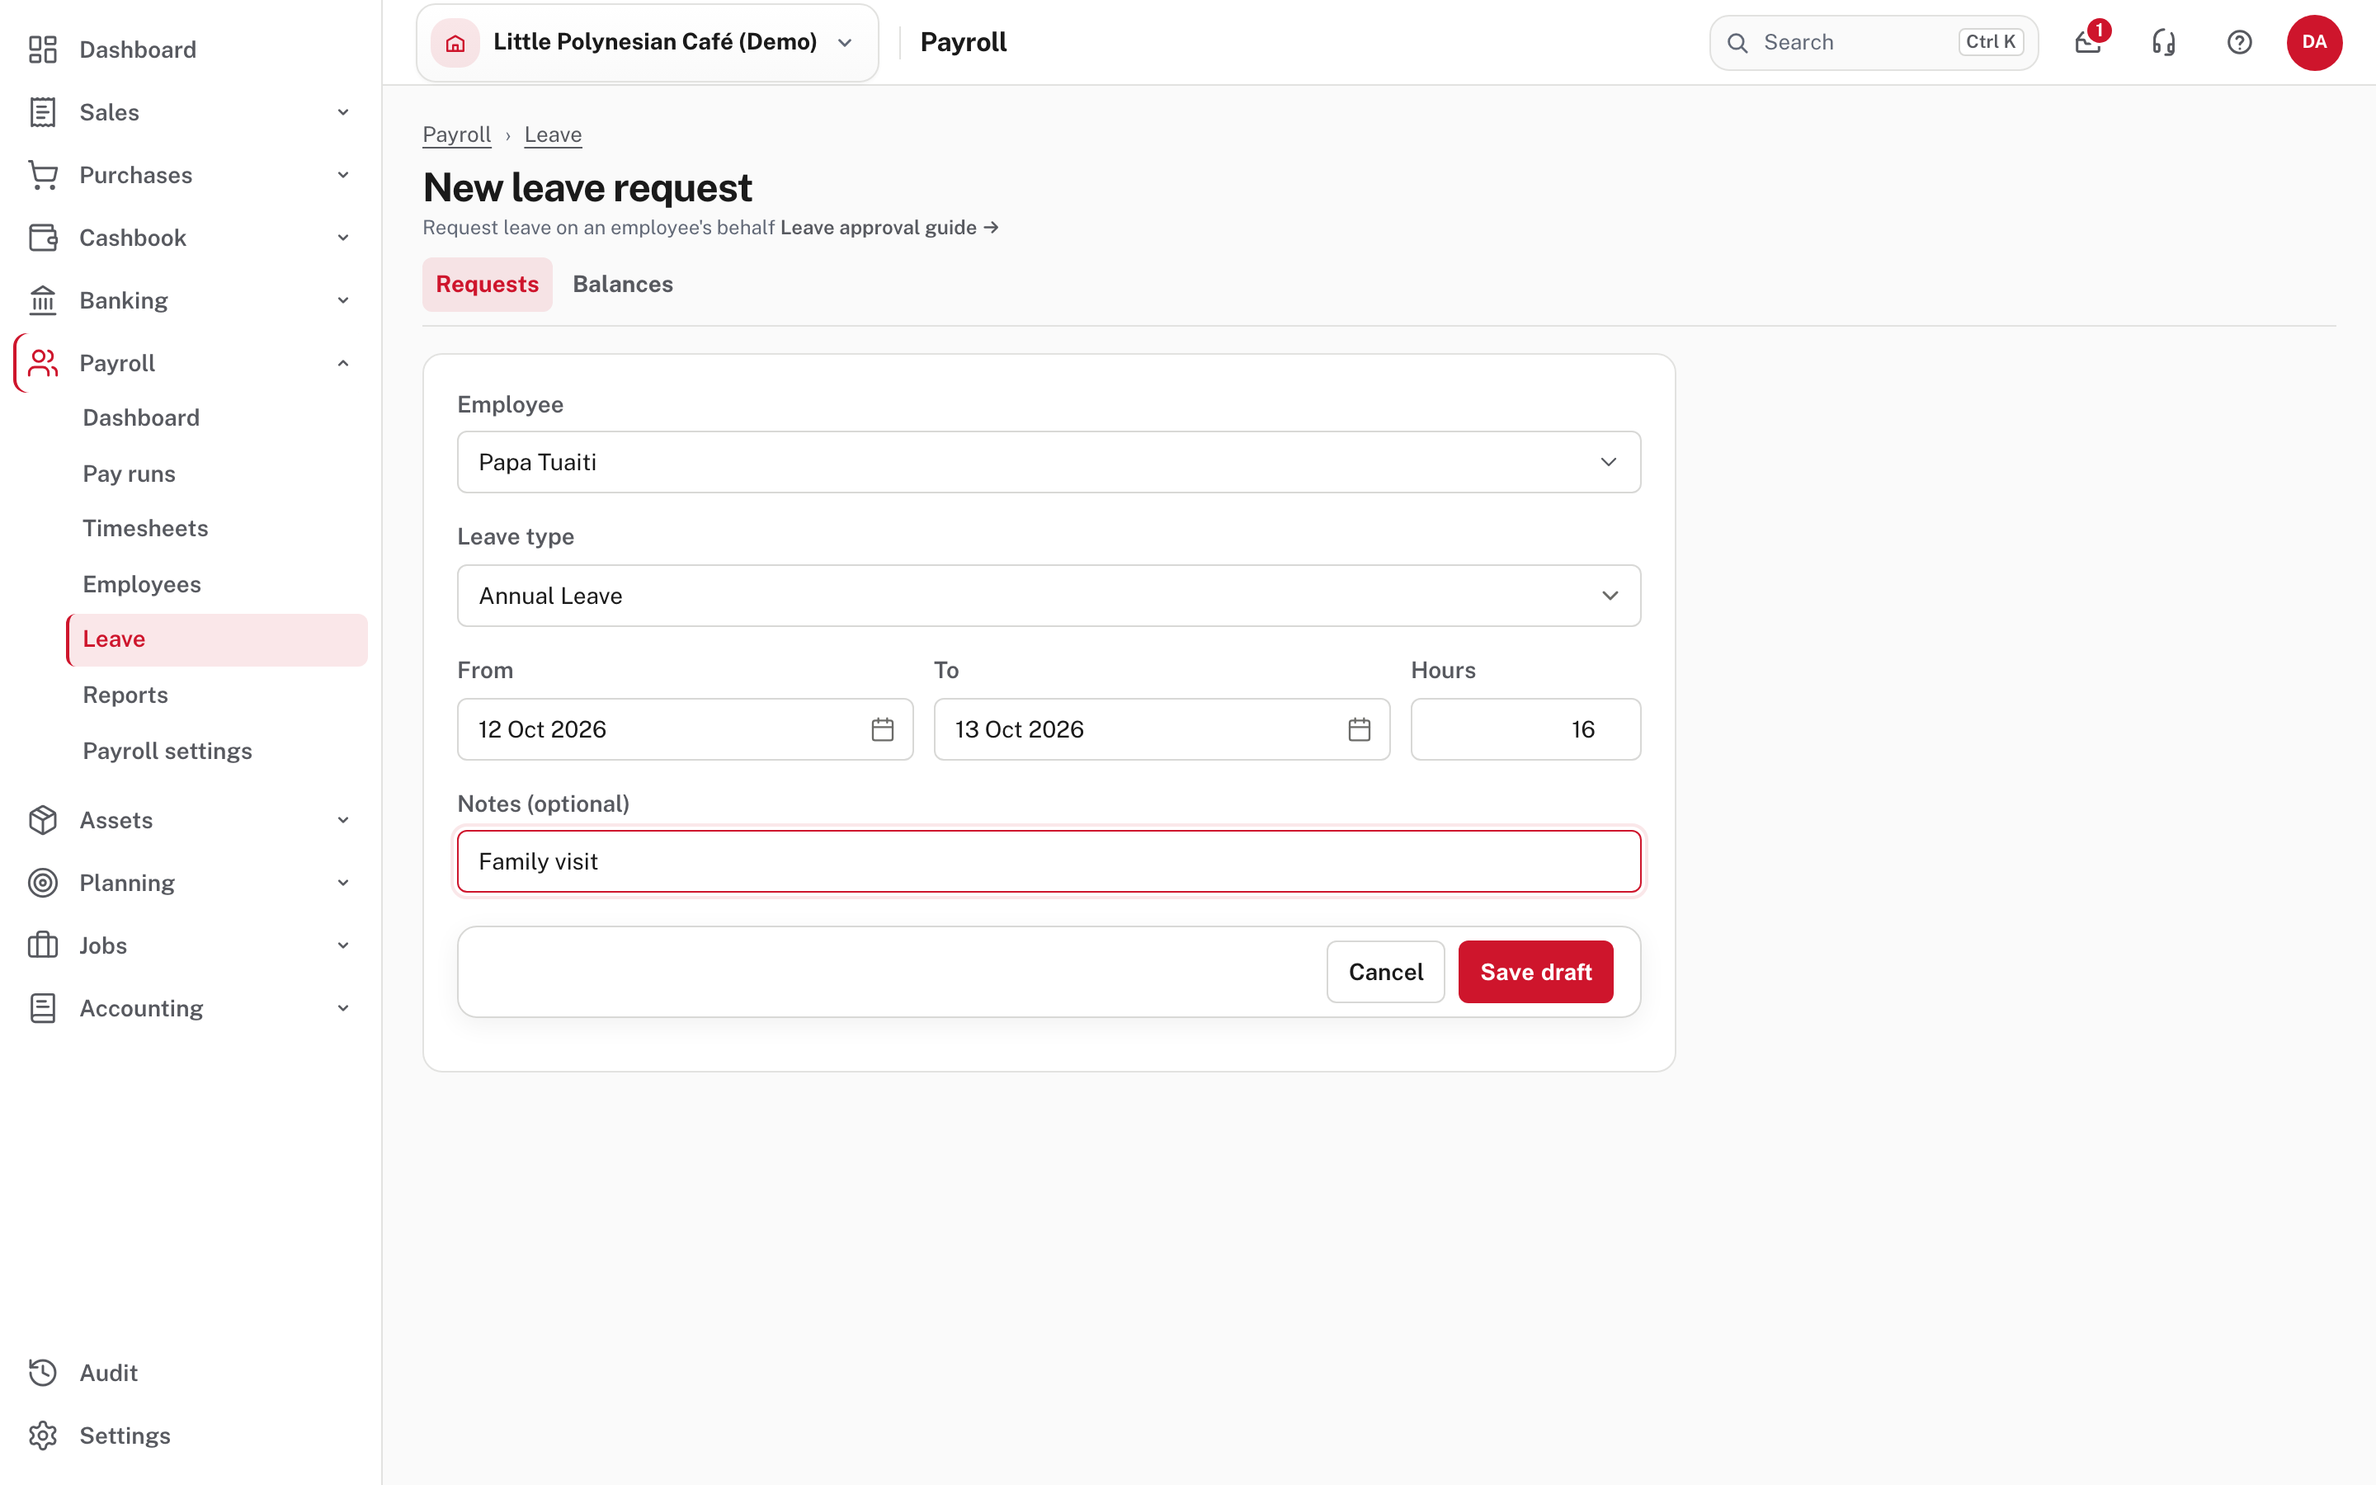
Task: Click the café home icon in company selector
Action: (x=455, y=43)
